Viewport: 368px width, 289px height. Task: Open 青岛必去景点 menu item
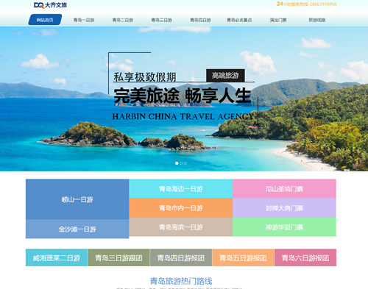239,20
